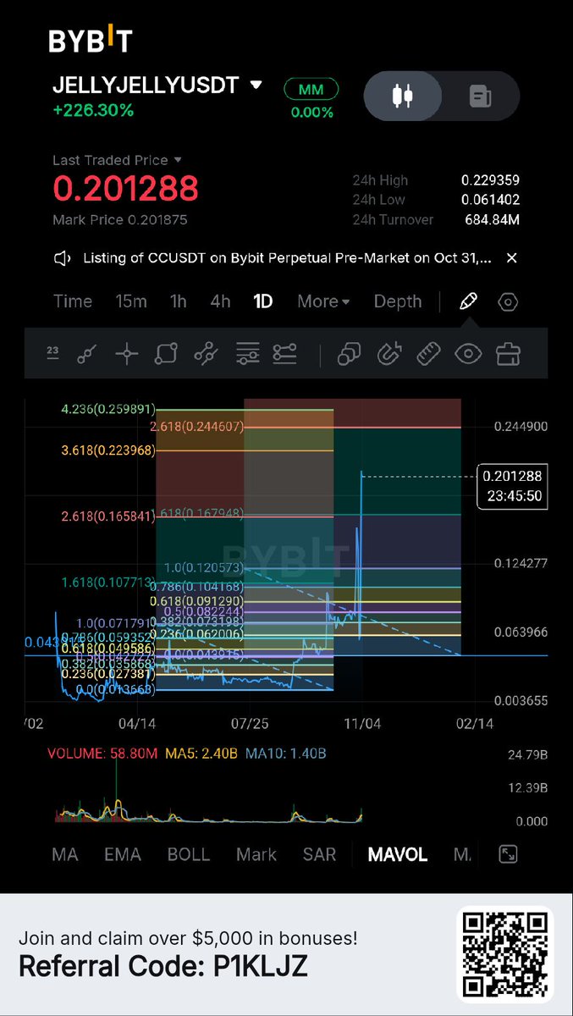
Task: Open the CCUSDT listing announcement text
Action: [287, 258]
